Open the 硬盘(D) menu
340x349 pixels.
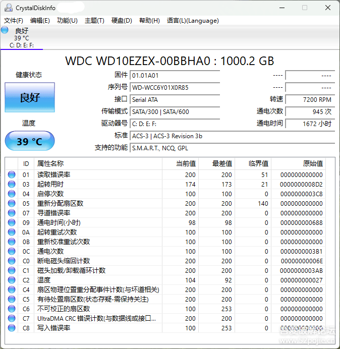(x=122, y=21)
